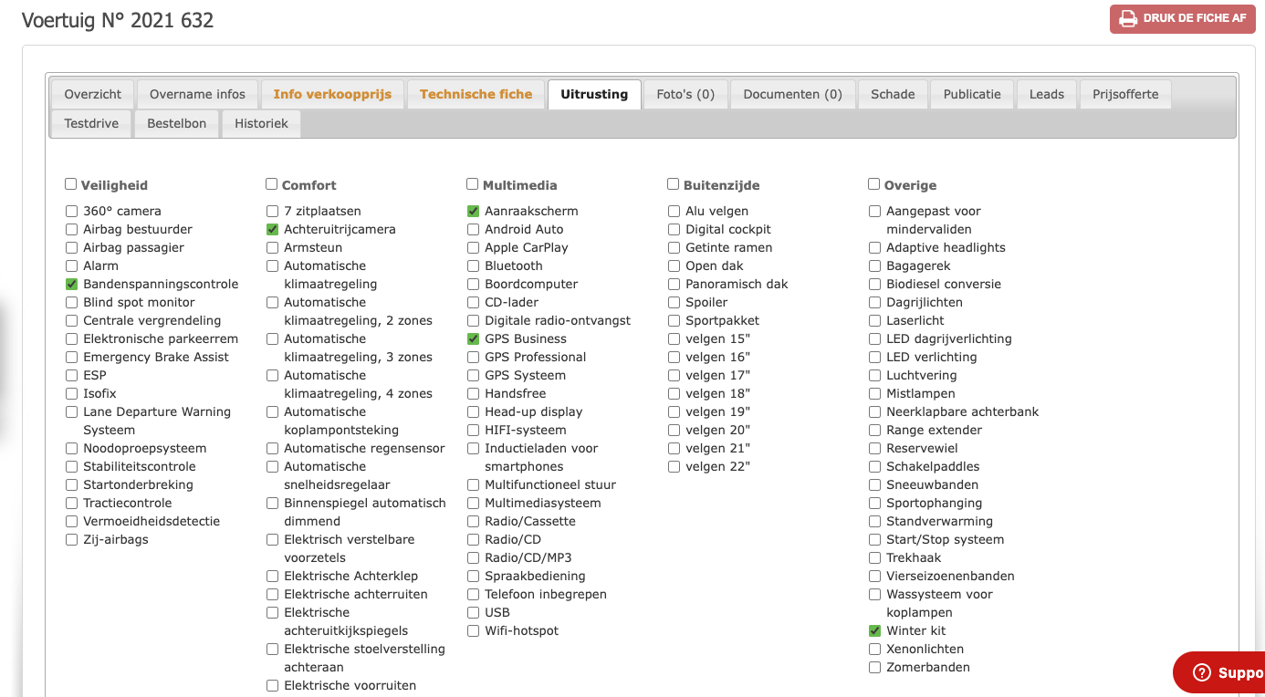
Task: Uncheck the Achteruitrijcamera checkbox
Action: click(272, 229)
